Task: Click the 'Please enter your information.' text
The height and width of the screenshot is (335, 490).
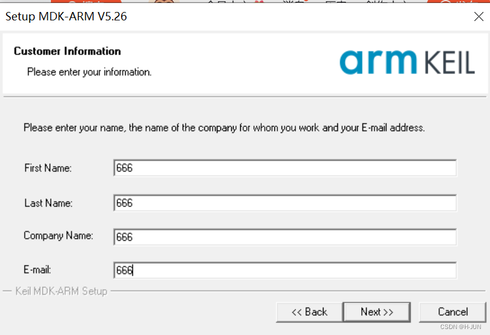Action: [x=89, y=72]
